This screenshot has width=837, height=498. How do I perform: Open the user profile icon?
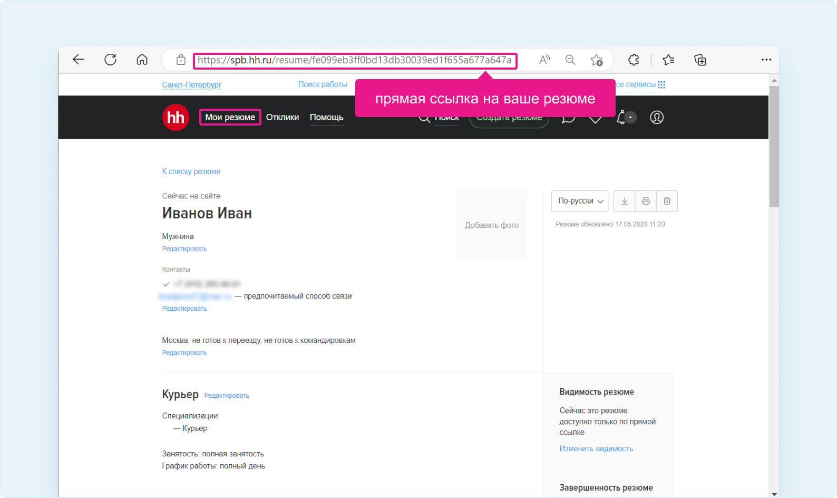(657, 117)
